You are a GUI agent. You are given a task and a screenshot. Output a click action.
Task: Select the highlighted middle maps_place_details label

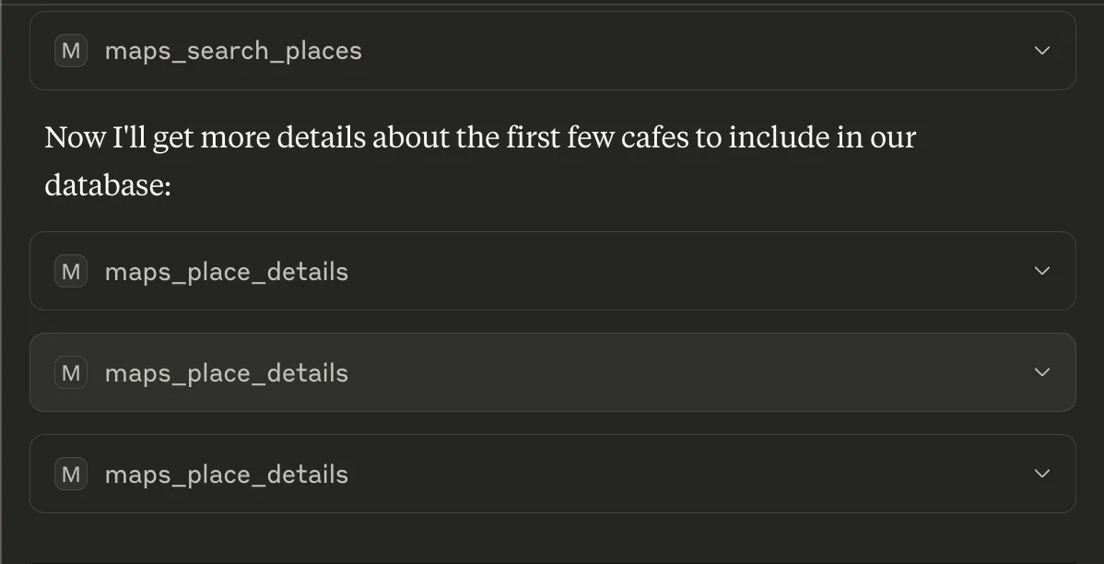pyautogui.click(x=227, y=373)
